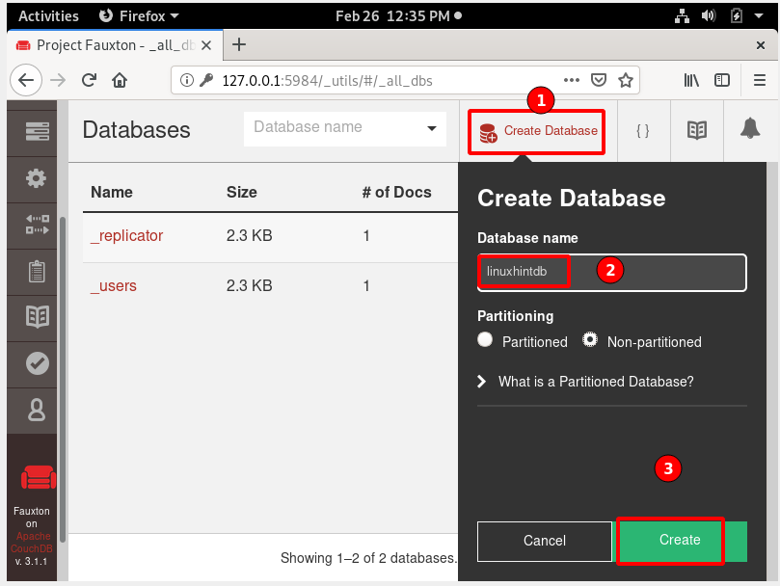This screenshot has width=780, height=586.
Task: Open Active Tasks clipboard icon in sidebar
Action: coord(37,272)
